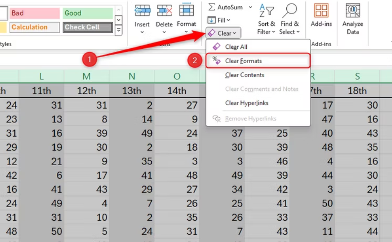The width and height of the screenshot is (392, 242).
Task: Select Clear Formats from the menu
Action: (243, 60)
